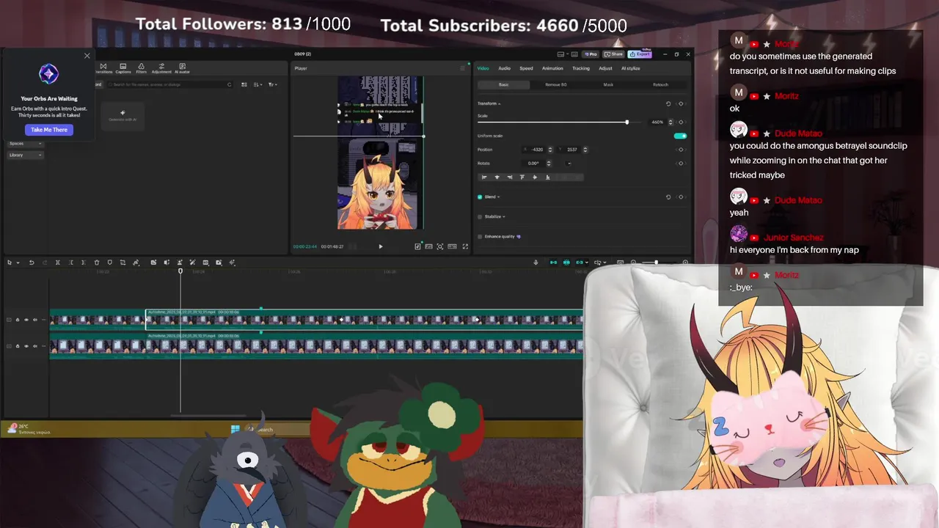Align clip to left edge icon

pyautogui.click(x=484, y=177)
